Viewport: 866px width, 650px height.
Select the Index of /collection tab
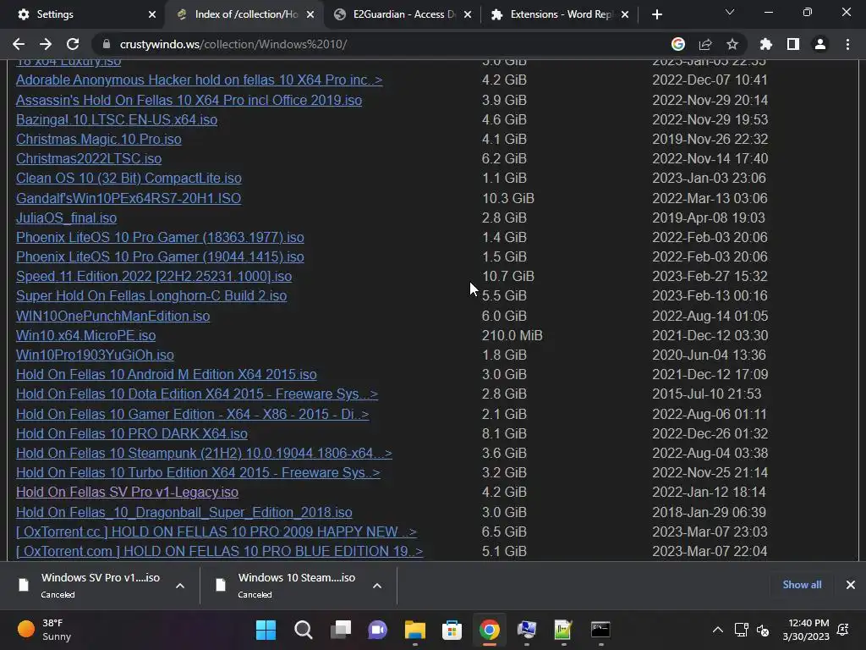tap(246, 14)
